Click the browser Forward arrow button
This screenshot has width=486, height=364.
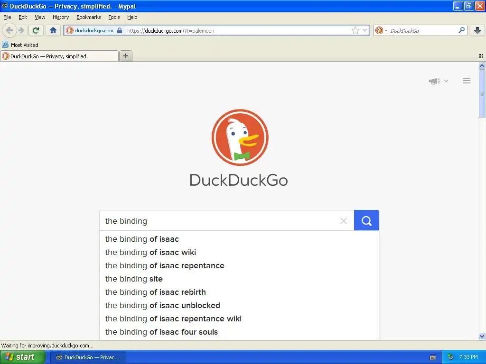(x=21, y=30)
